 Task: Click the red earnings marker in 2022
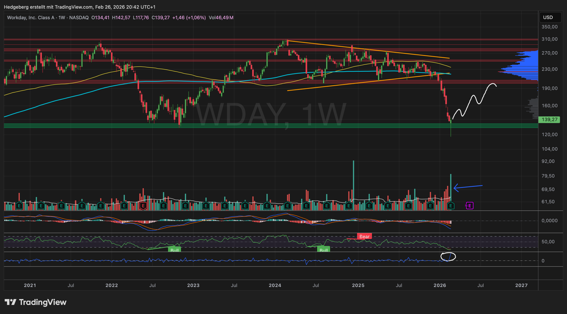pyautogui.click(x=143, y=205)
